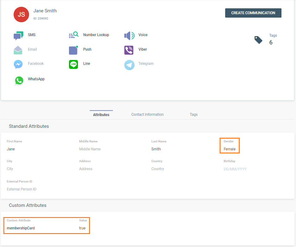Screen dimensions: 296x247
Task: Open the WhatsApp channel icon
Action: click(19, 80)
